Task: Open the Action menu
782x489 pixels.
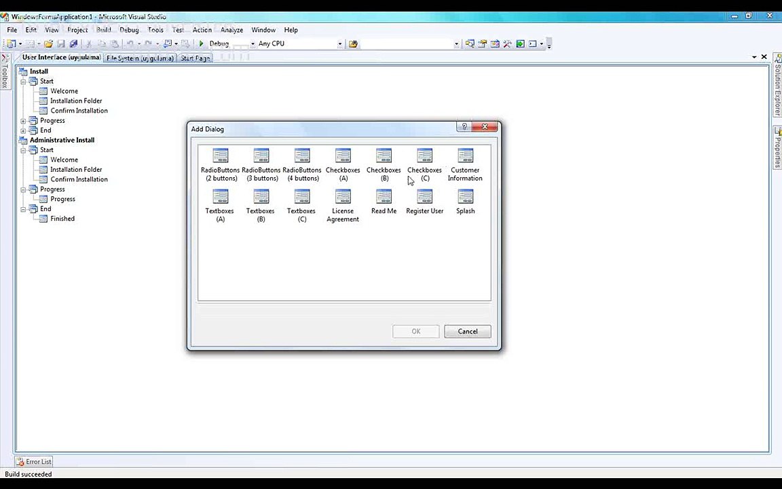Action: click(202, 30)
